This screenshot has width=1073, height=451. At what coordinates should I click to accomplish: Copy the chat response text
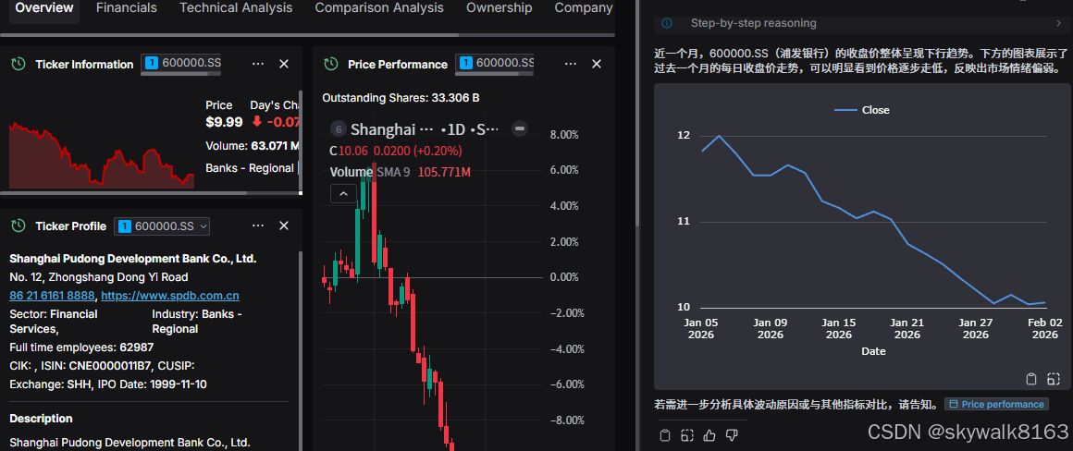click(x=664, y=434)
